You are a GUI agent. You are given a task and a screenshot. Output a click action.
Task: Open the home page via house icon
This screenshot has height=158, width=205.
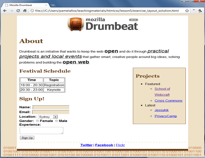click(25, 10)
